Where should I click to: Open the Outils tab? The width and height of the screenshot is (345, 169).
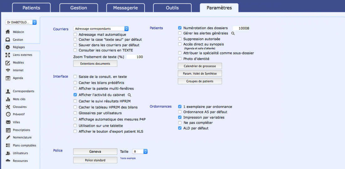[x=172, y=8]
